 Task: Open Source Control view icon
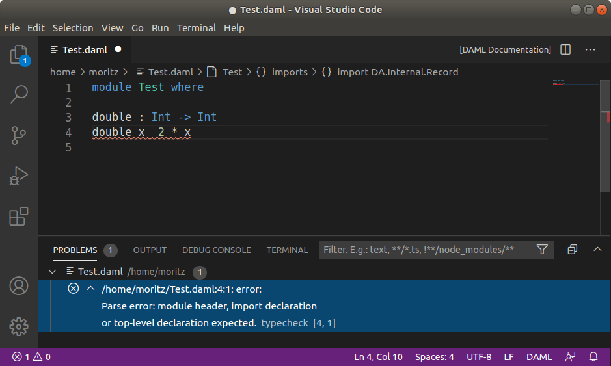coord(19,135)
